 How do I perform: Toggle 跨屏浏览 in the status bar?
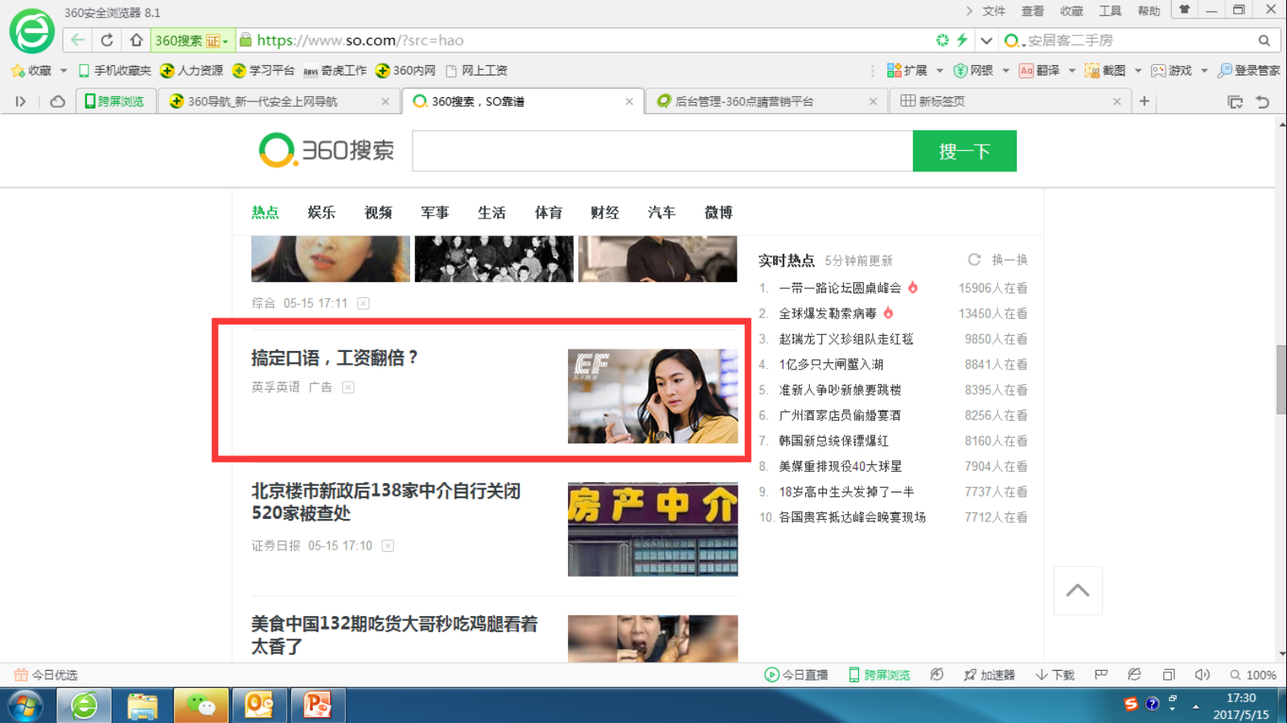point(879,675)
